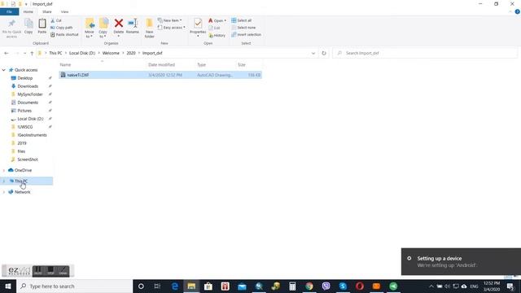Open the address bar history dropdown

point(313,53)
